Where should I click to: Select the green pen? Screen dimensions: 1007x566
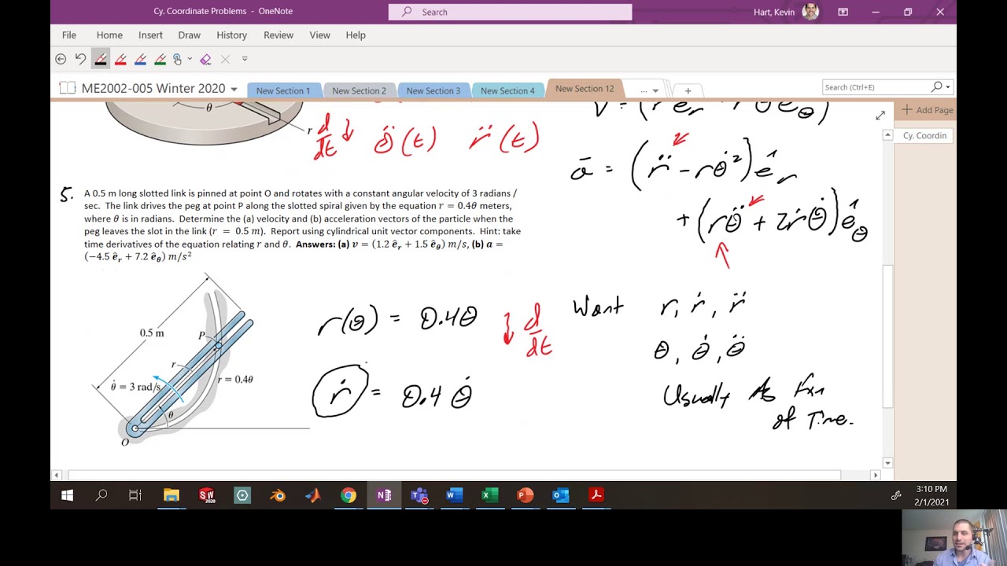pyautogui.click(x=160, y=59)
